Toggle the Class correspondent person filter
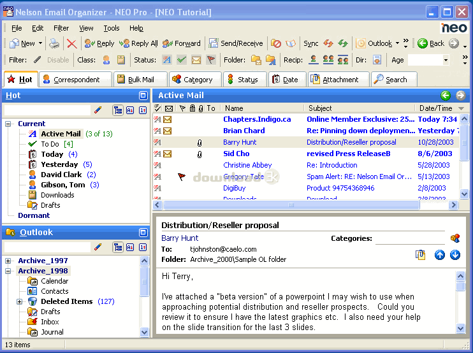 pyautogui.click(x=106, y=60)
